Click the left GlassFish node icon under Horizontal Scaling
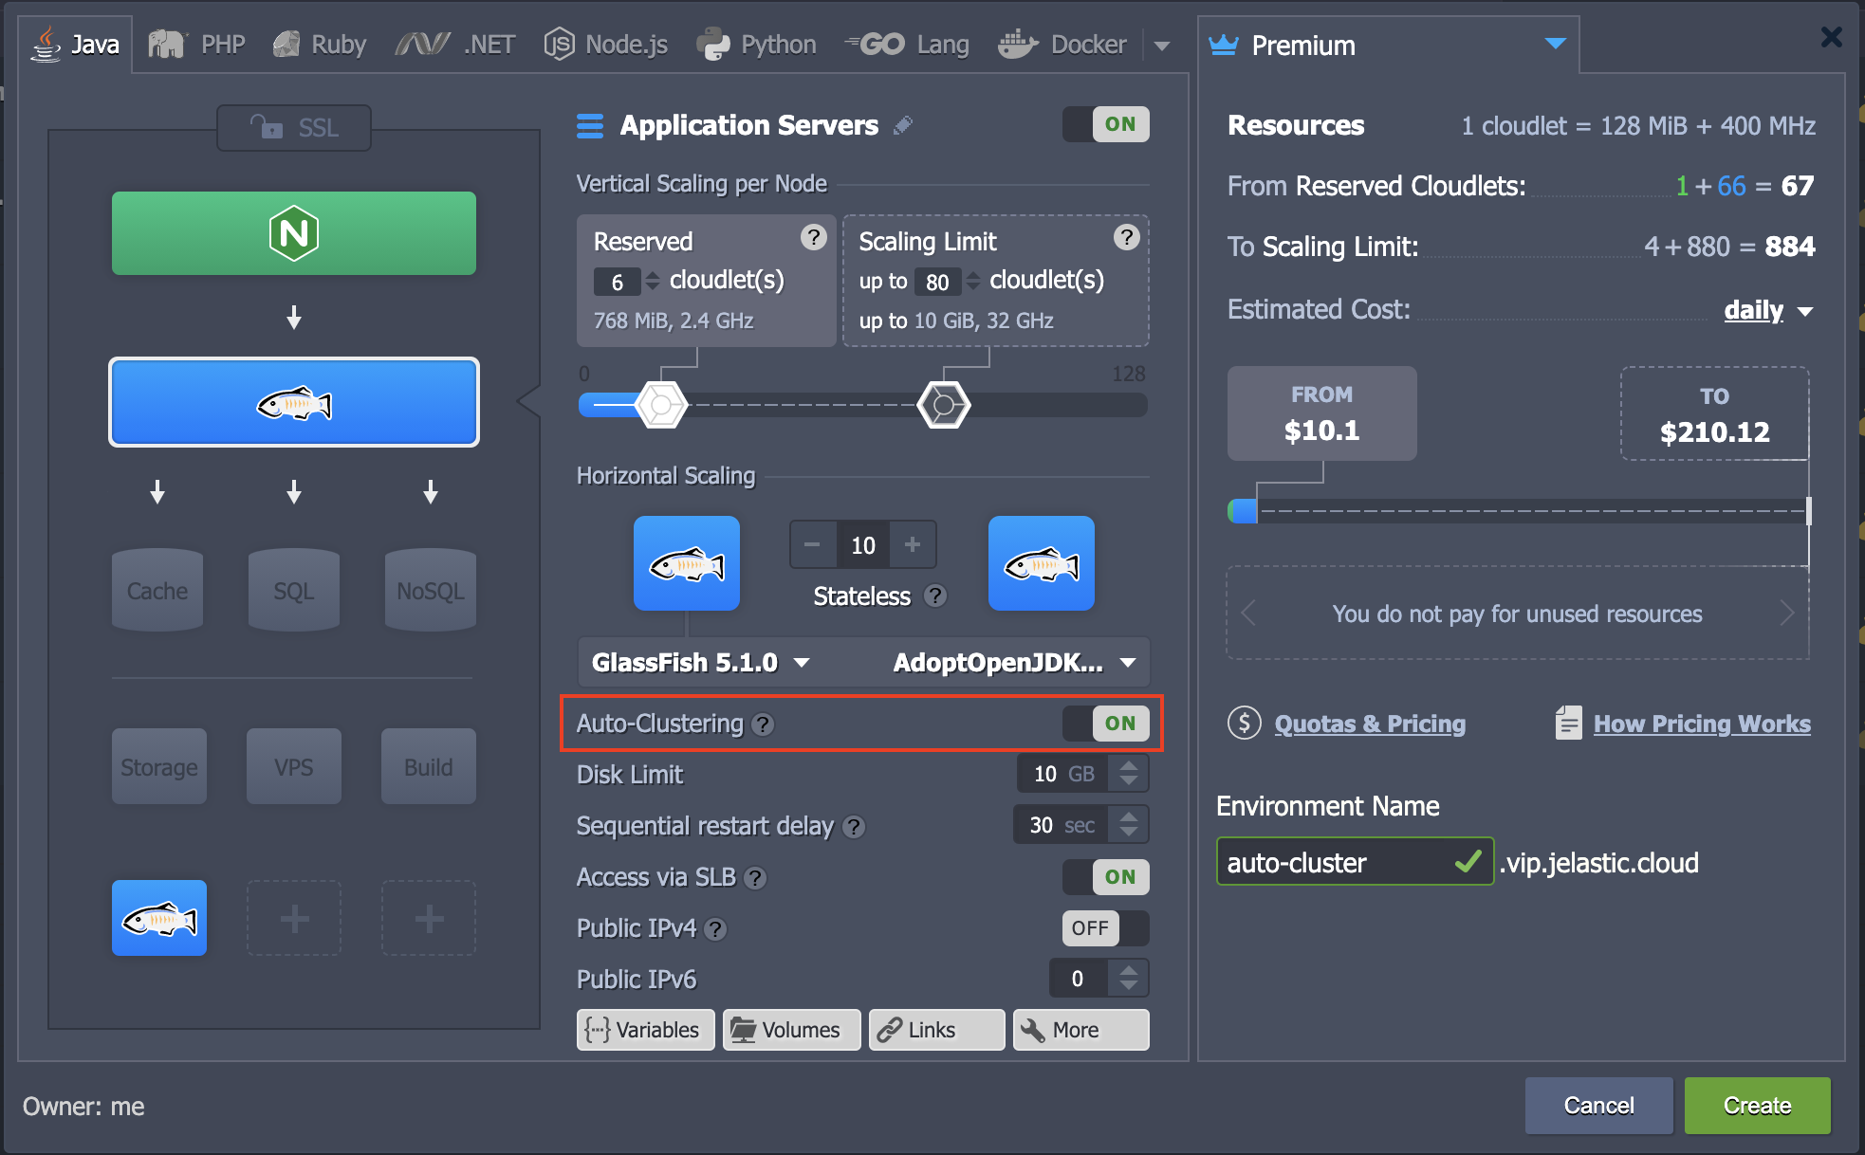Viewport: 1865px width, 1155px height. click(x=687, y=563)
